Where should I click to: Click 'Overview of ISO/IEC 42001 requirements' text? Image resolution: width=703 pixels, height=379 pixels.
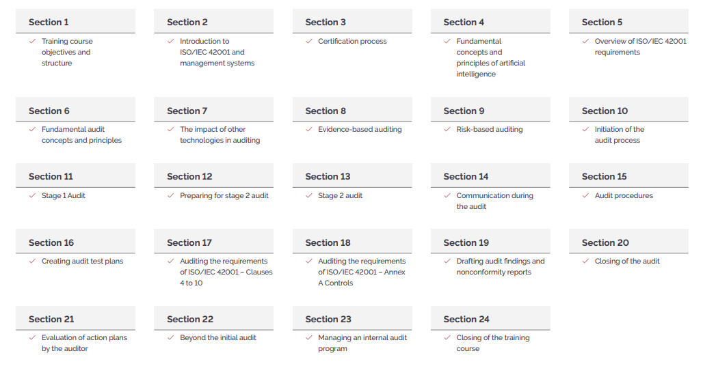click(x=640, y=46)
